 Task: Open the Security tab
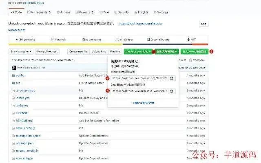pyautogui.click(x=122, y=12)
